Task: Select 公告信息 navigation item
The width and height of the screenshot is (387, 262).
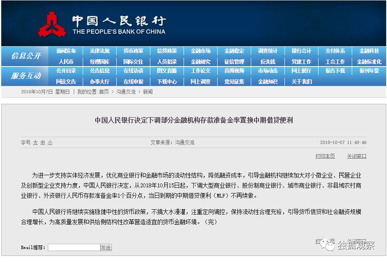Action: [x=100, y=71]
